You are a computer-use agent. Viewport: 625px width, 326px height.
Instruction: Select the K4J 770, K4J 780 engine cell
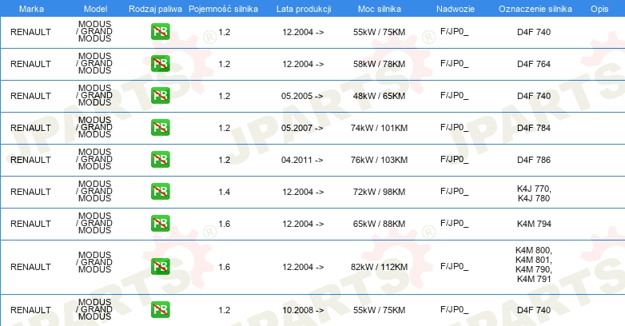(534, 193)
